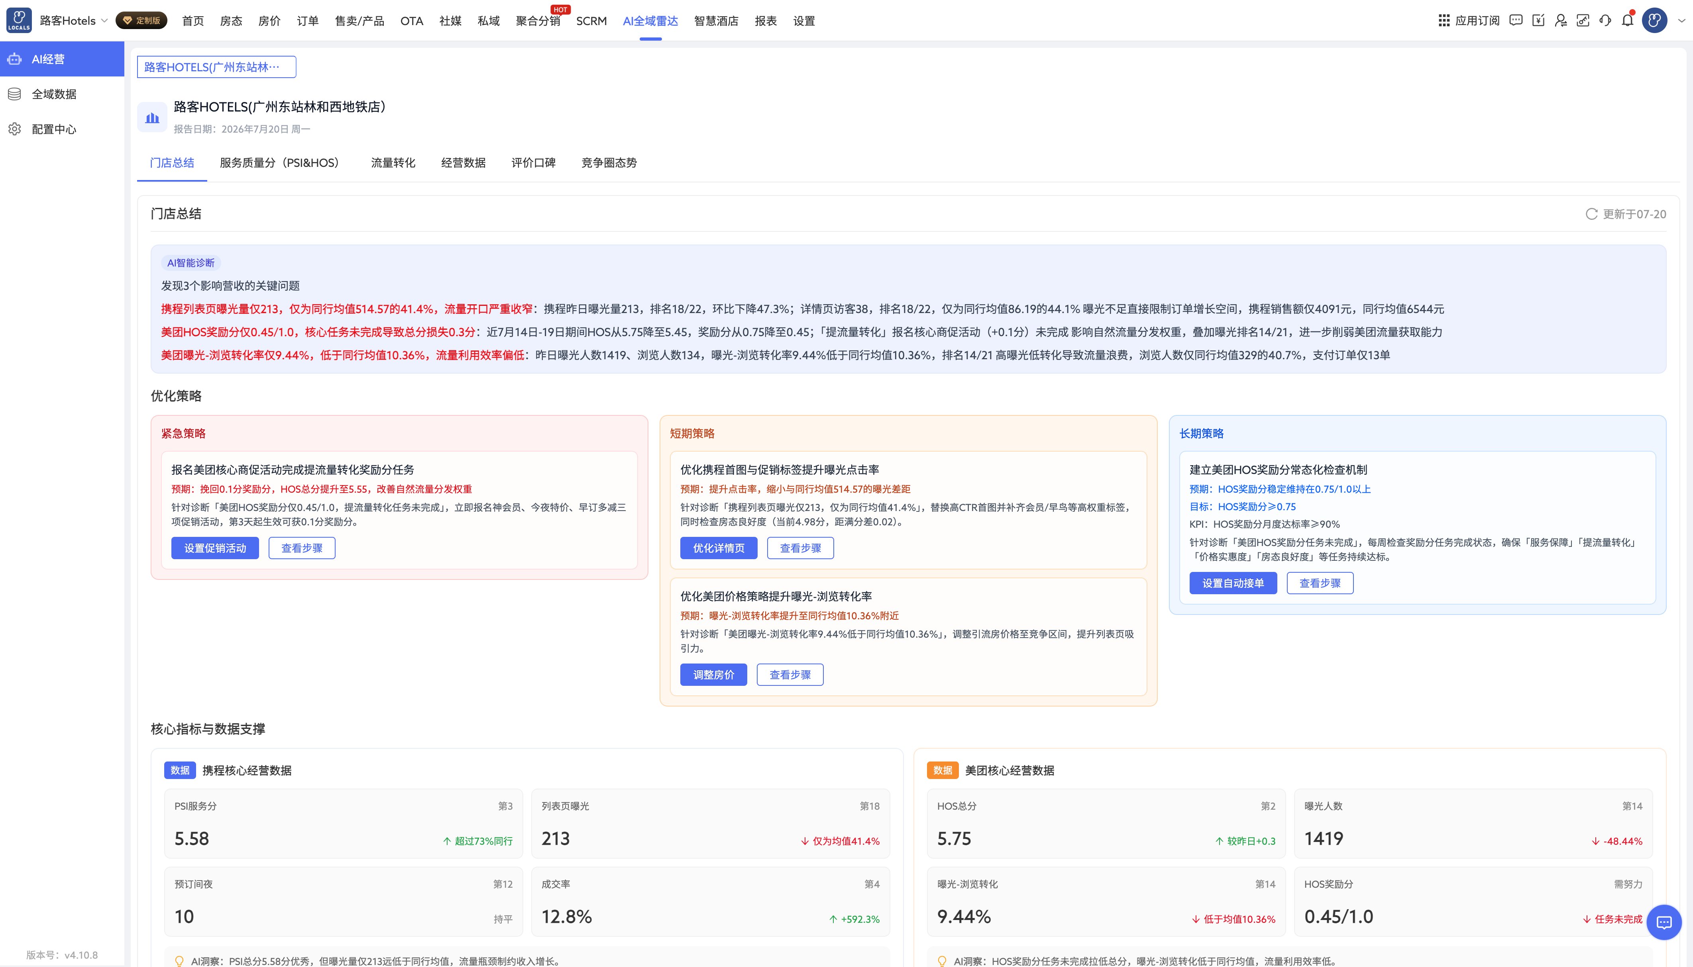Expand the account menu chevron
The image size is (1693, 967).
(x=1682, y=21)
